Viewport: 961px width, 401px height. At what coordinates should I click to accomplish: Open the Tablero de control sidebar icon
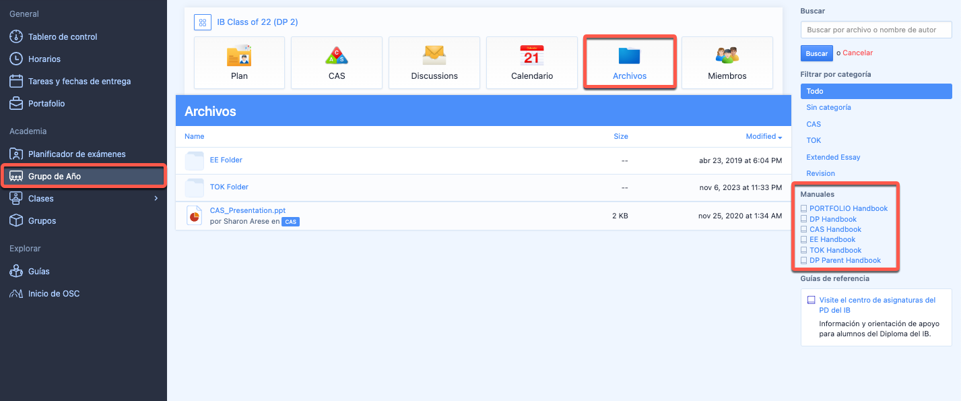pos(16,36)
